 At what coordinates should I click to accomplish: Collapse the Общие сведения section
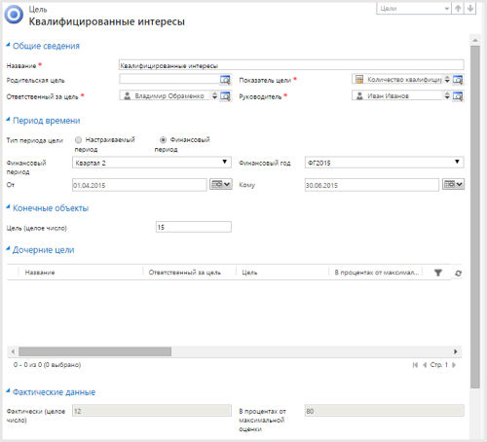click(8, 45)
